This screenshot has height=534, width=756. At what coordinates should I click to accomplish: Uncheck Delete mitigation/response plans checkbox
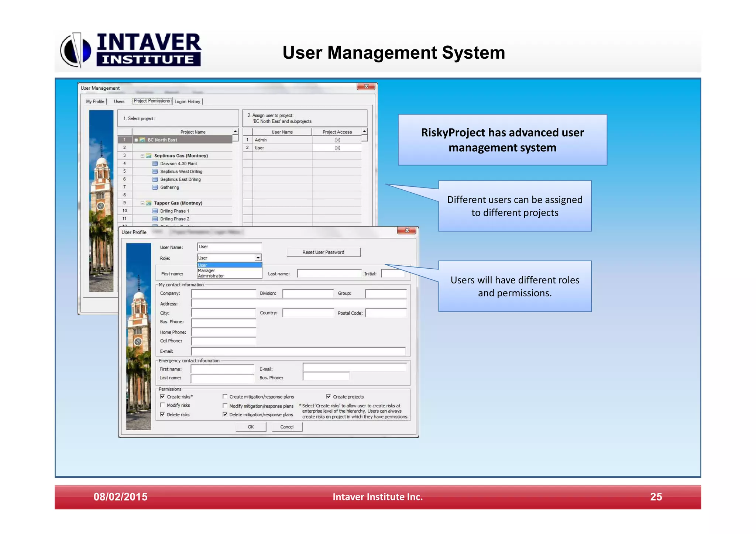pyautogui.click(x=225, y=414)
